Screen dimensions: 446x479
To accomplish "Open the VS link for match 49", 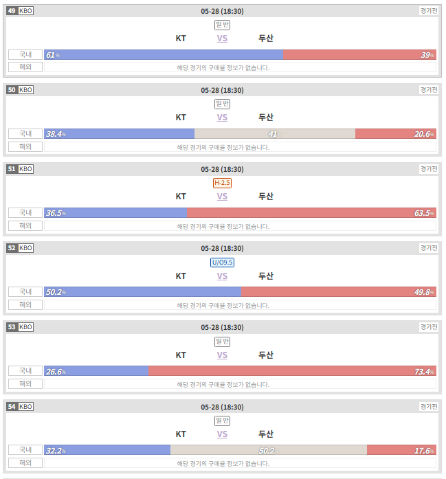I will [x=222, y=38].
